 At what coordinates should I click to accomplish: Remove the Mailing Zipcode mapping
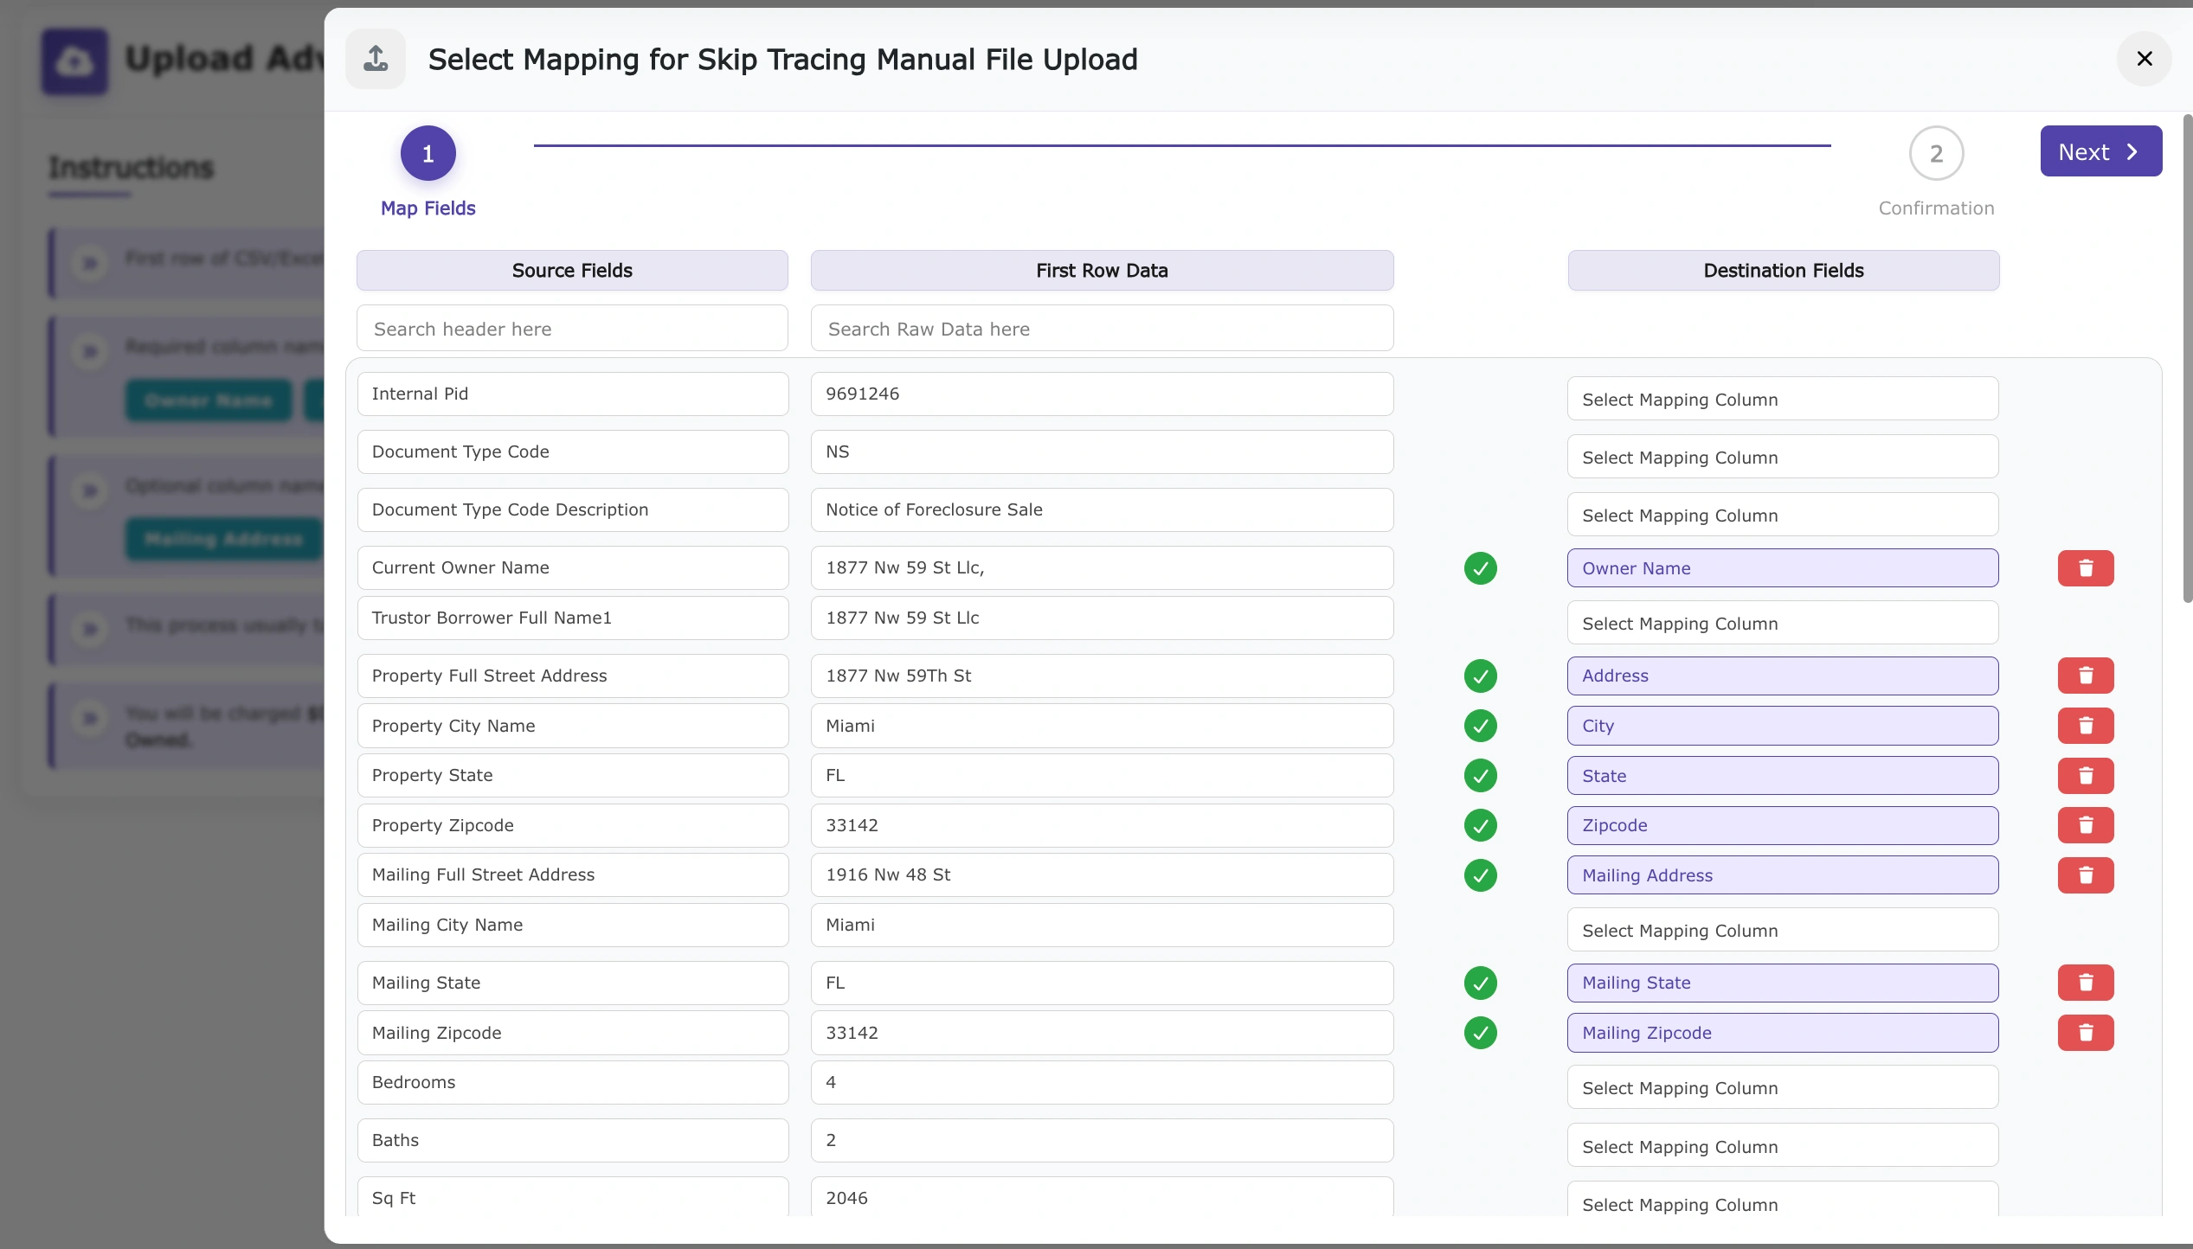2086,1033
